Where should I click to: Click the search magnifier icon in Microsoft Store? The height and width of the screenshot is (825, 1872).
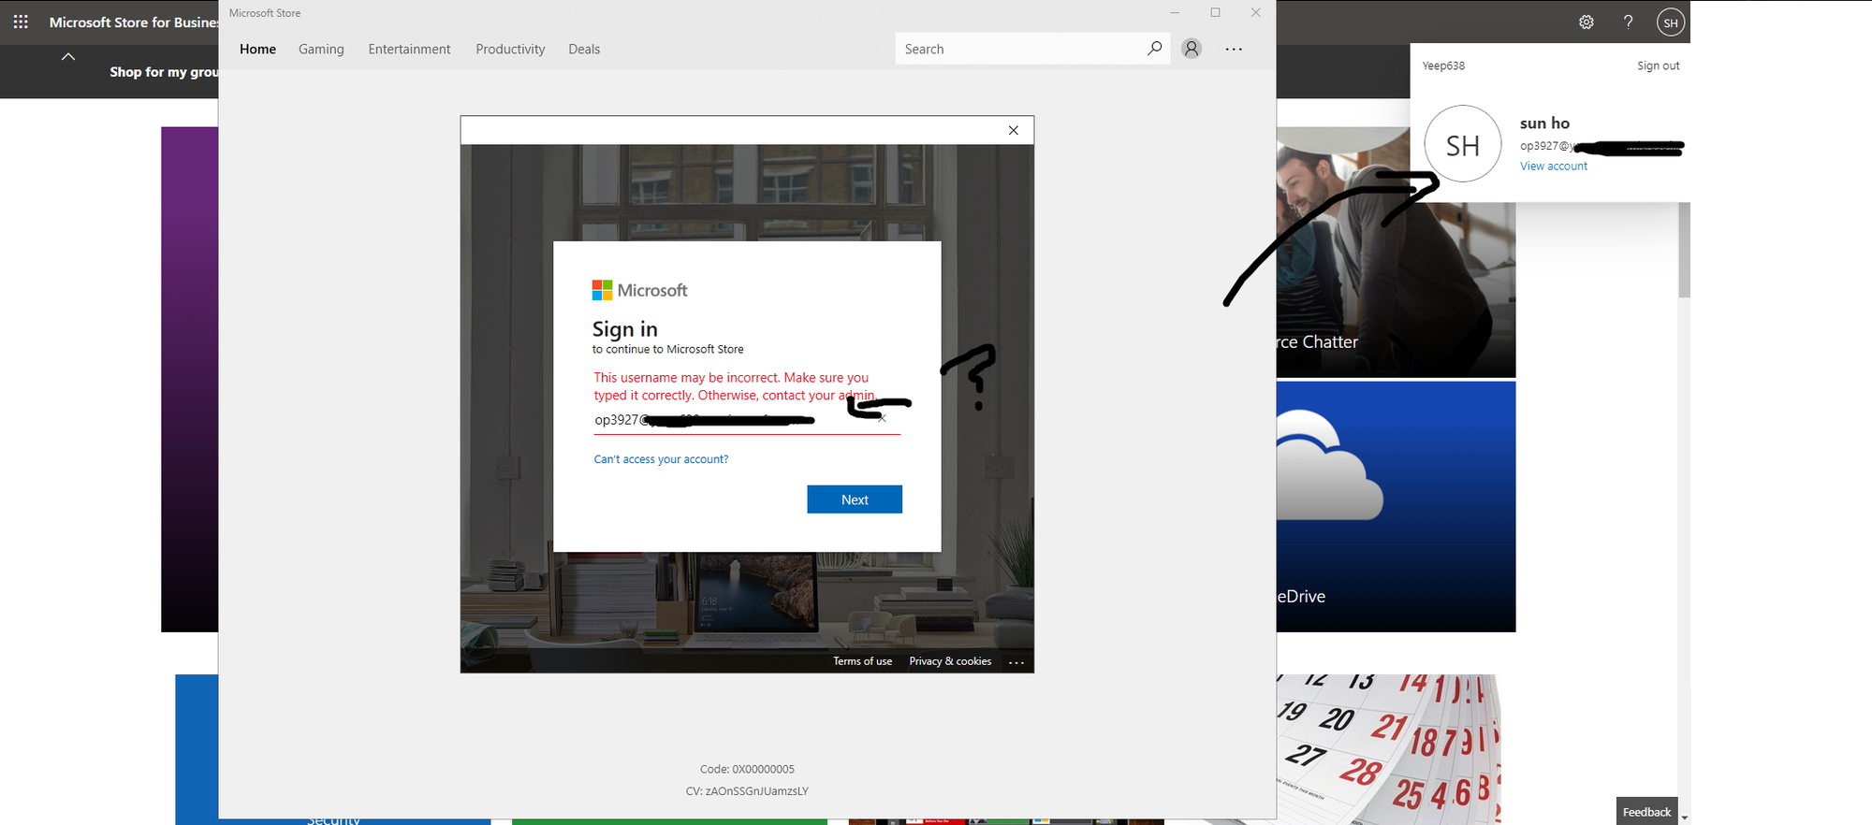[x=1155, y=48]
